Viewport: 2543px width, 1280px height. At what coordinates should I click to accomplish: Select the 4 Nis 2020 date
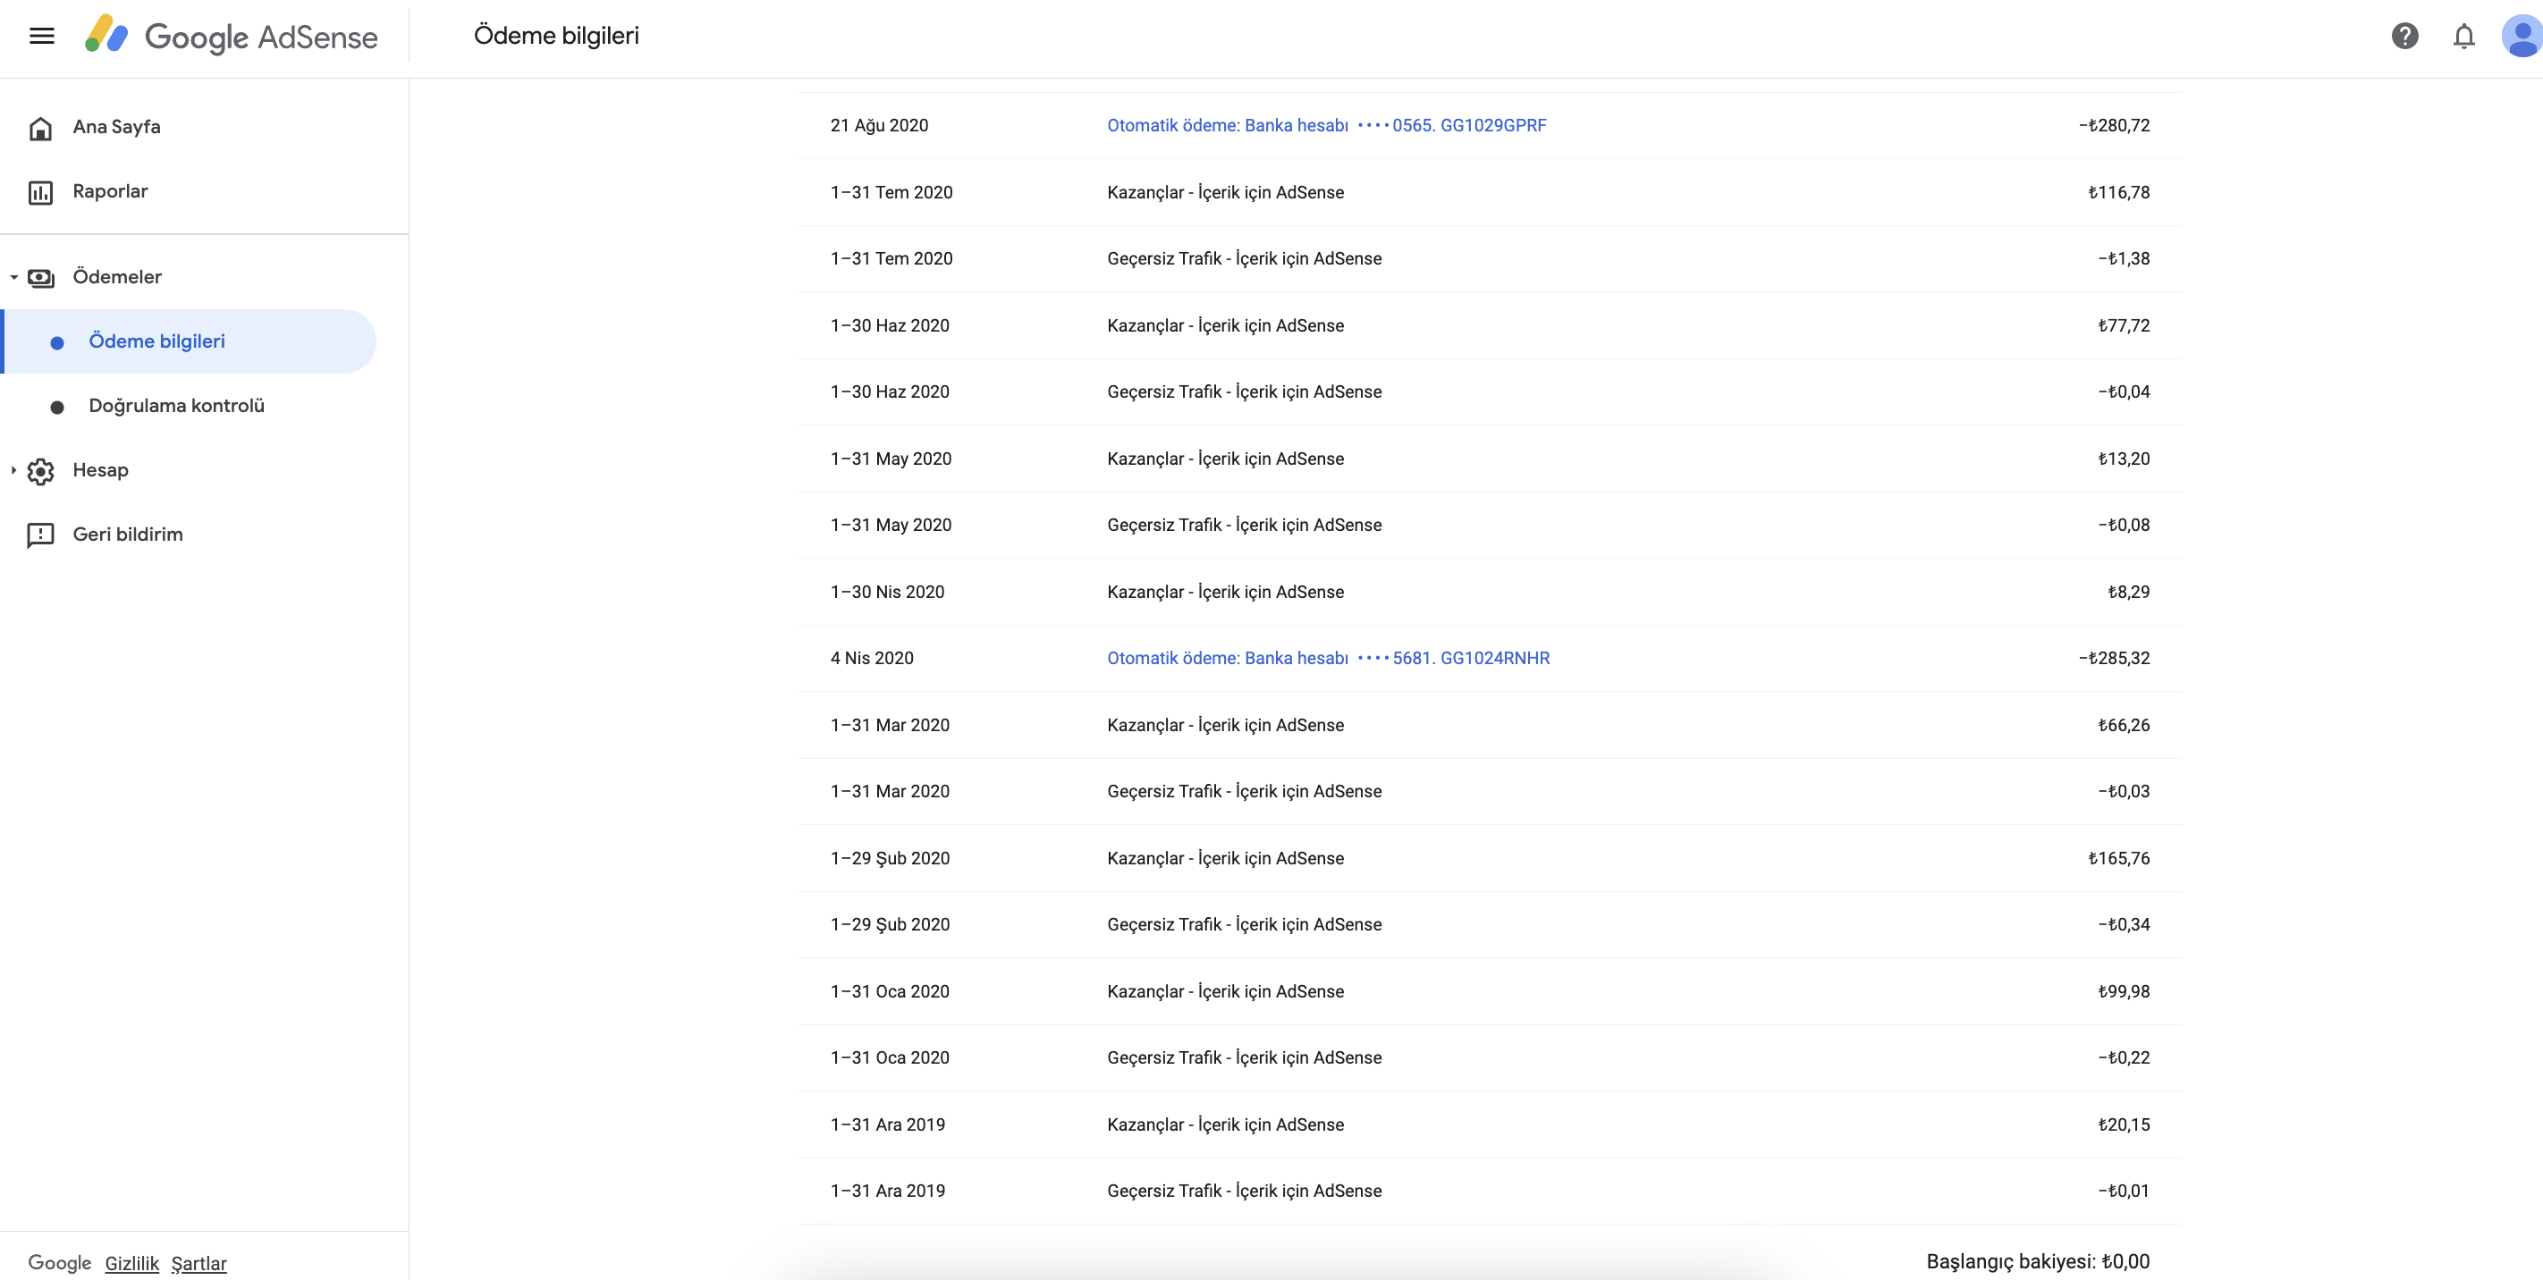pyautogui.click(x=872, y=658)
